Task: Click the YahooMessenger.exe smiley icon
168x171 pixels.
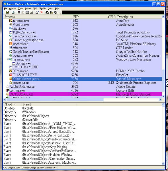Action: tap(11, 79)
